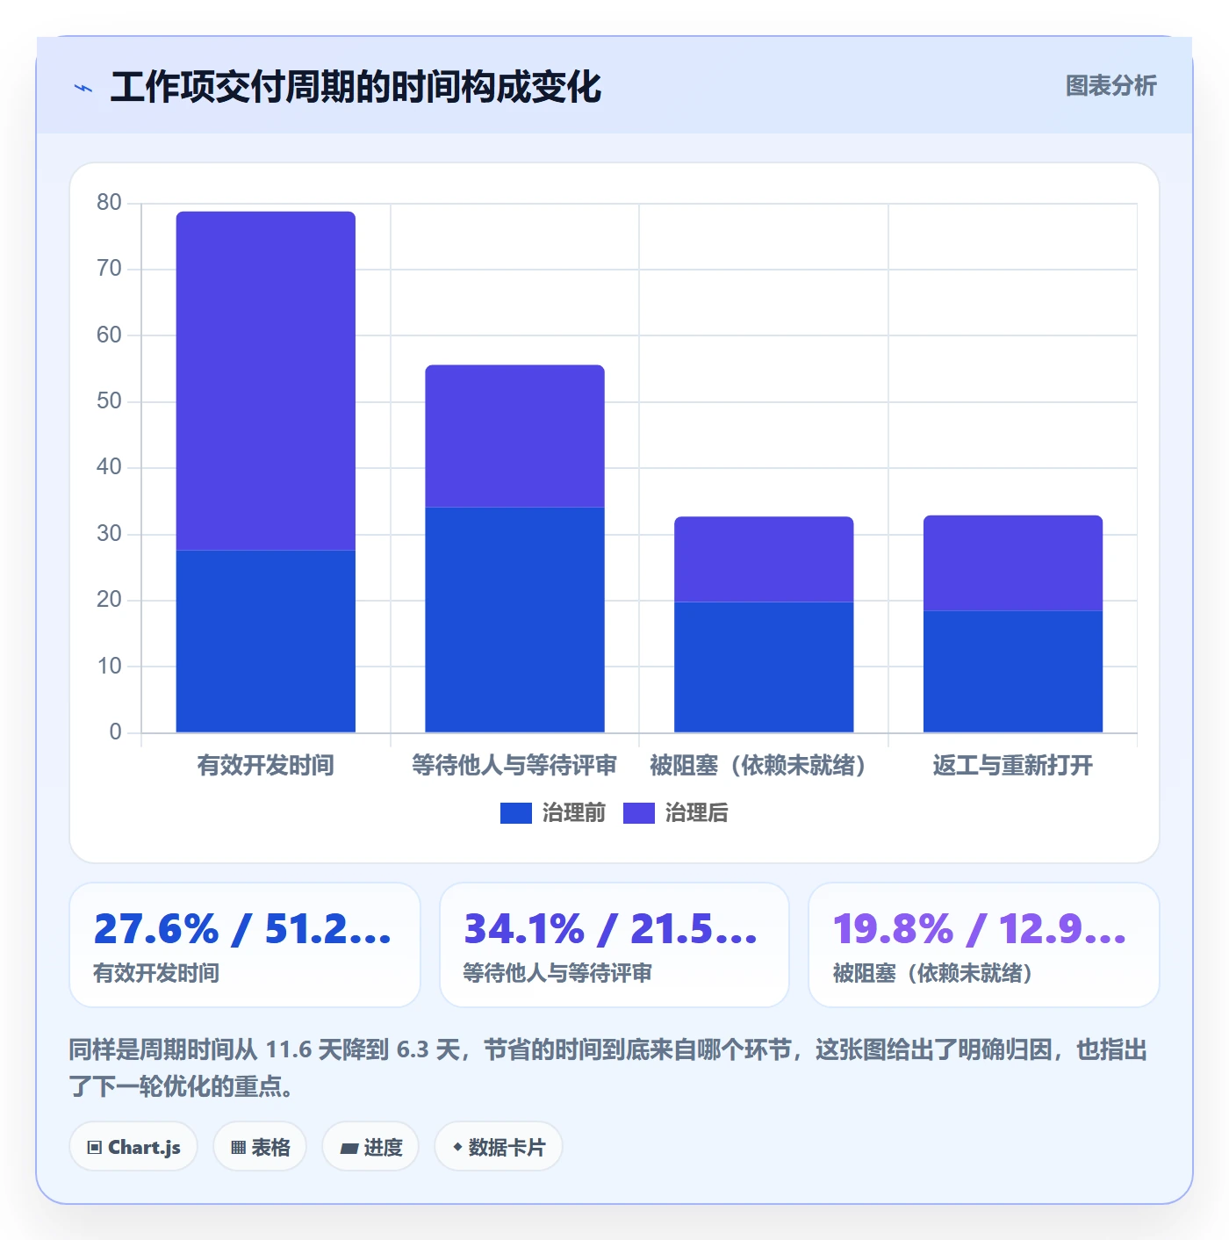Click the 治理后 legend label
Viewport: 1229px width, 1240px height.
pos(697,813)
